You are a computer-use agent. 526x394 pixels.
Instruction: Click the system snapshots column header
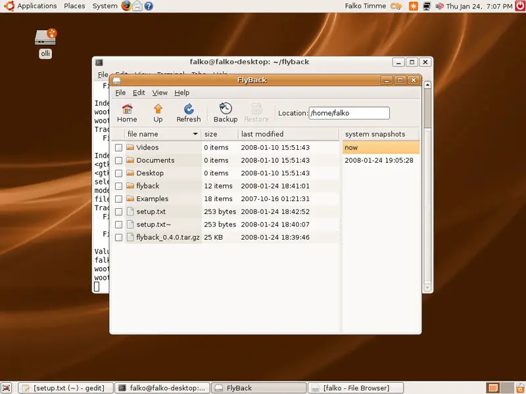(x=381, y=134)
